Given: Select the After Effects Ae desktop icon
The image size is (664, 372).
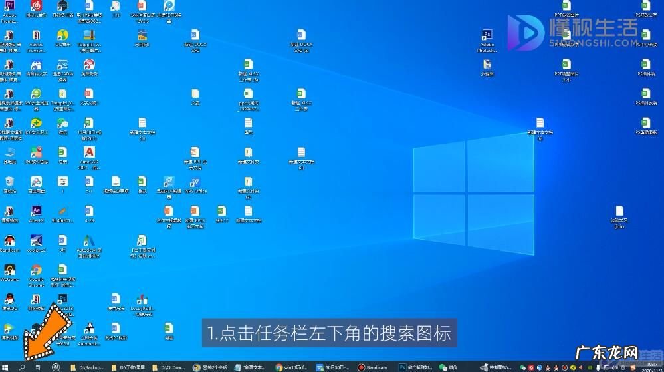Looking at the screenshot, I should (x=36, y=214).
